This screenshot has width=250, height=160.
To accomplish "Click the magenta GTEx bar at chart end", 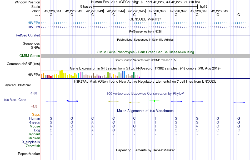I will coord(139,77).
